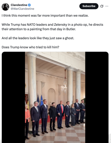
Task: Open the @WarClandestine handle link
Action: (x=22, y=9)
